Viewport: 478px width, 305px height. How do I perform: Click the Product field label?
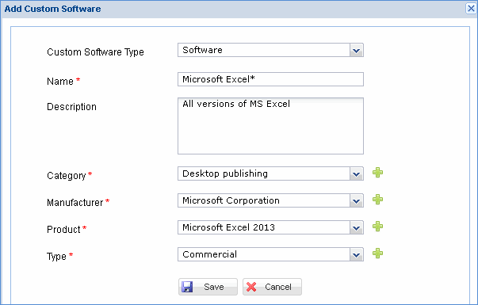[63, 230]
